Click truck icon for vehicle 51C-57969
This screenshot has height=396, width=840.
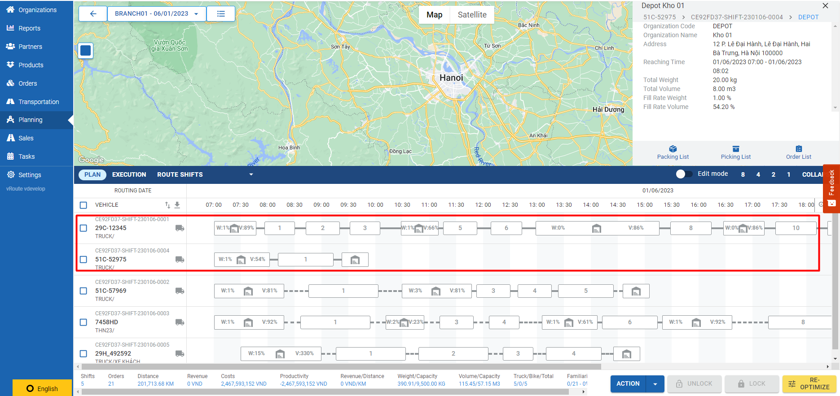[180, 291]
